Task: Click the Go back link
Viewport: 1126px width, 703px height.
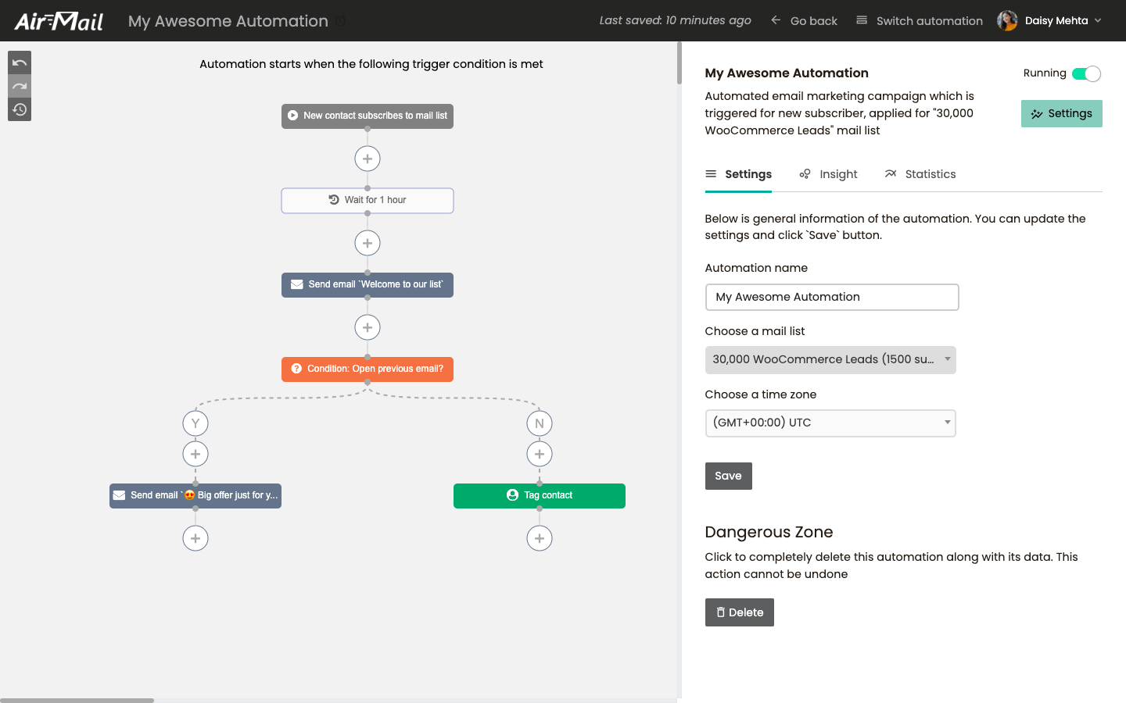Action: (x=804, y=21)
